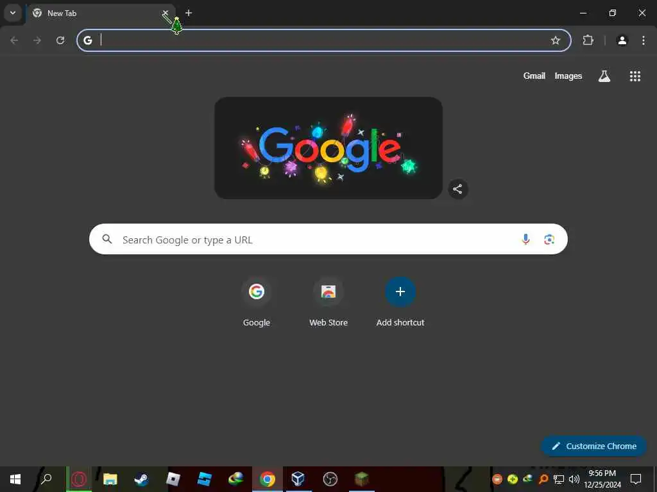The width and height of the screenshot is (657, 492).
Task: Open Internet Download Manager taskbar icon
Action: pos(236,479)
